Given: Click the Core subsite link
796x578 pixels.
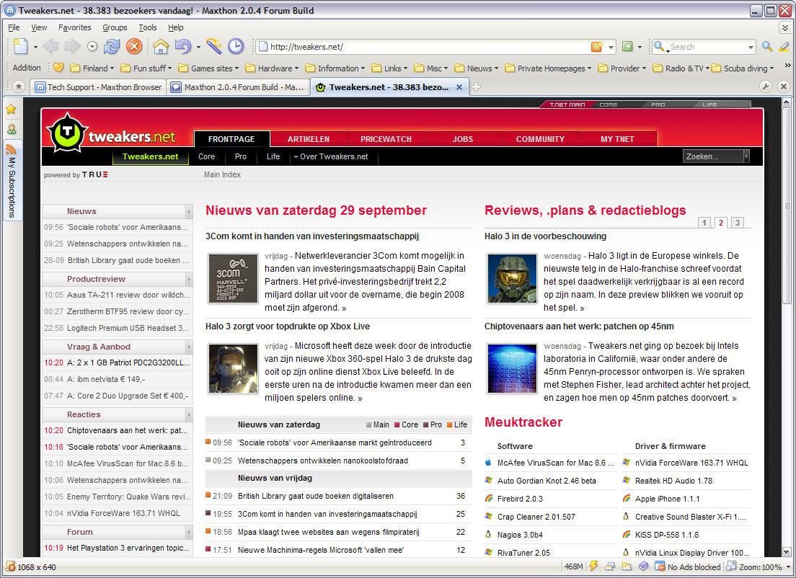Looking at the screenshot, I should point(206,156).
